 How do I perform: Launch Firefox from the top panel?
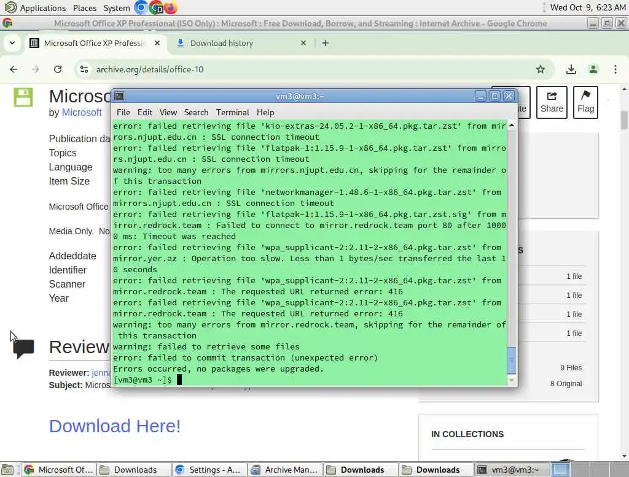point(171,7)
